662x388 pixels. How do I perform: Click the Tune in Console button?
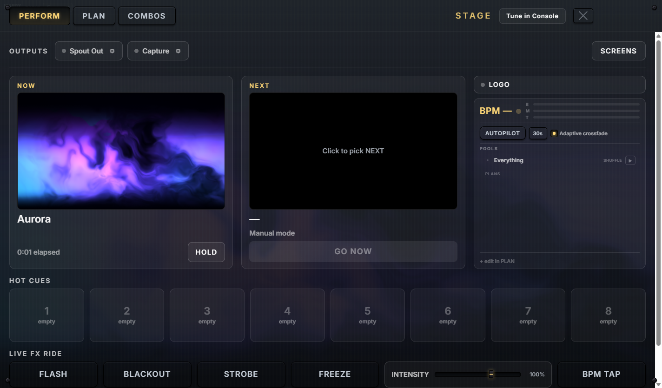point(532,16)
